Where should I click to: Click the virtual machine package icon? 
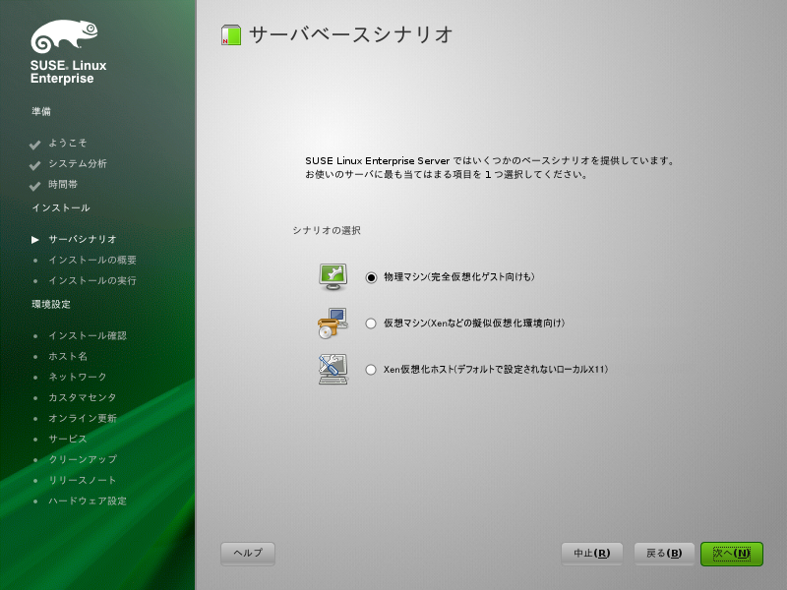pyautogui.click(x=333, y=324)
